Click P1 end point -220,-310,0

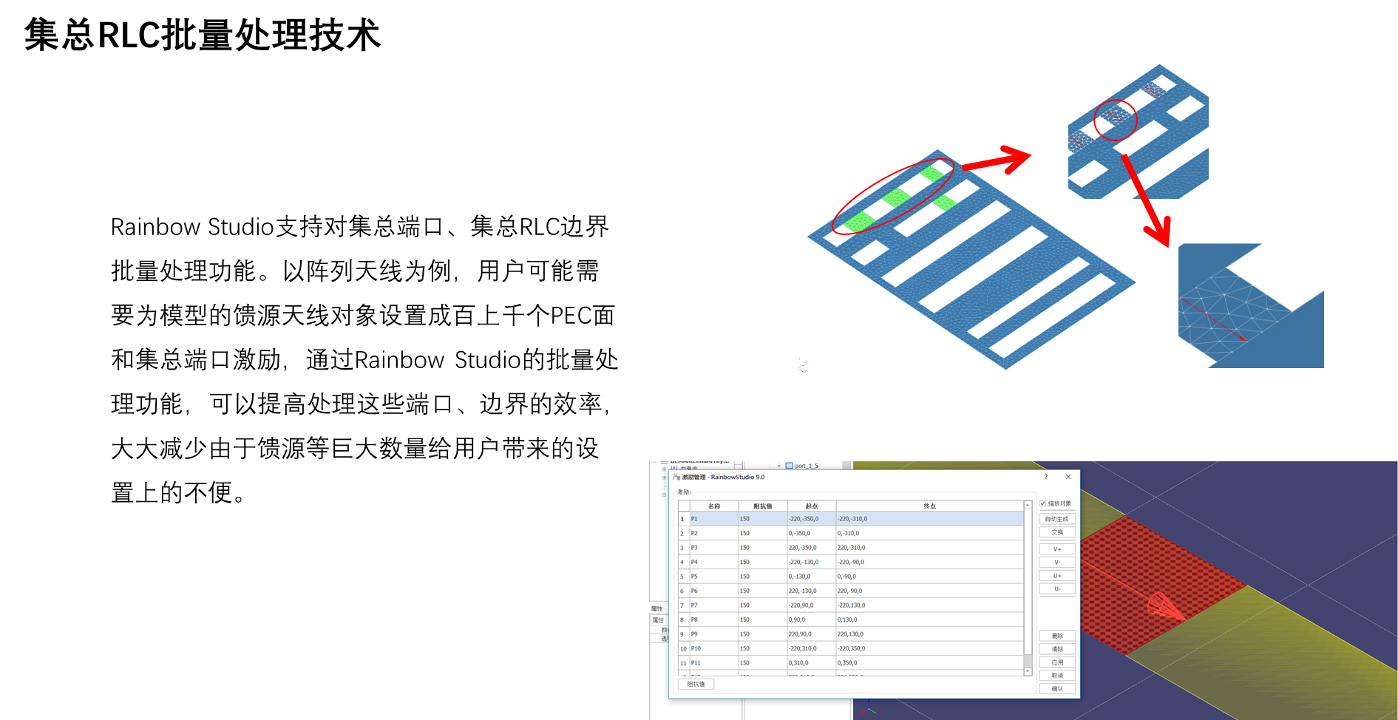[930, 519]
